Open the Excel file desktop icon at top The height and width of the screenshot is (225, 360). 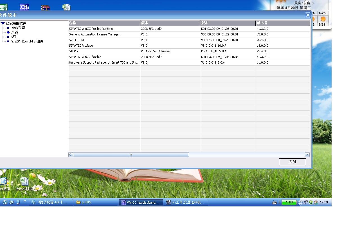tap(66, 7)
